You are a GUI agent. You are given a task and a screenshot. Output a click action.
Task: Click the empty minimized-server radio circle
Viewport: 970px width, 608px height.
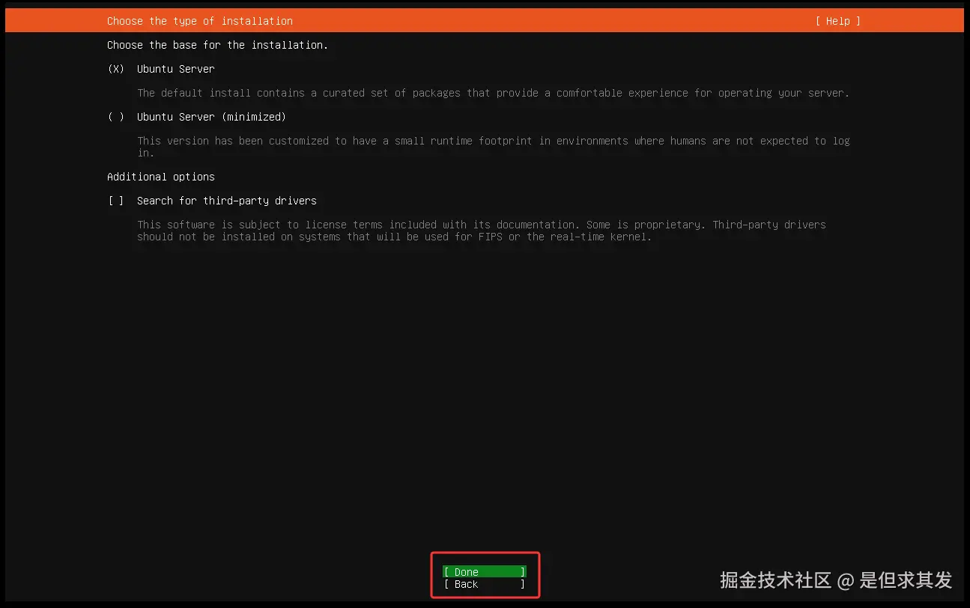tap(115, 117)
